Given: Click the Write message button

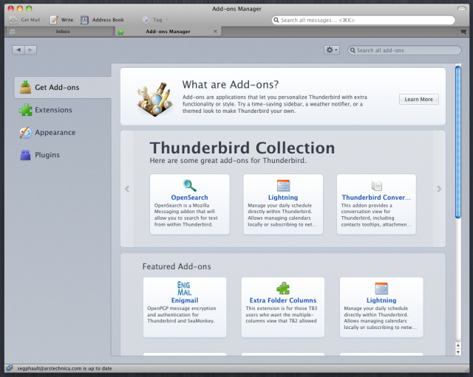Looking at the screenshot, I should 62,20.
